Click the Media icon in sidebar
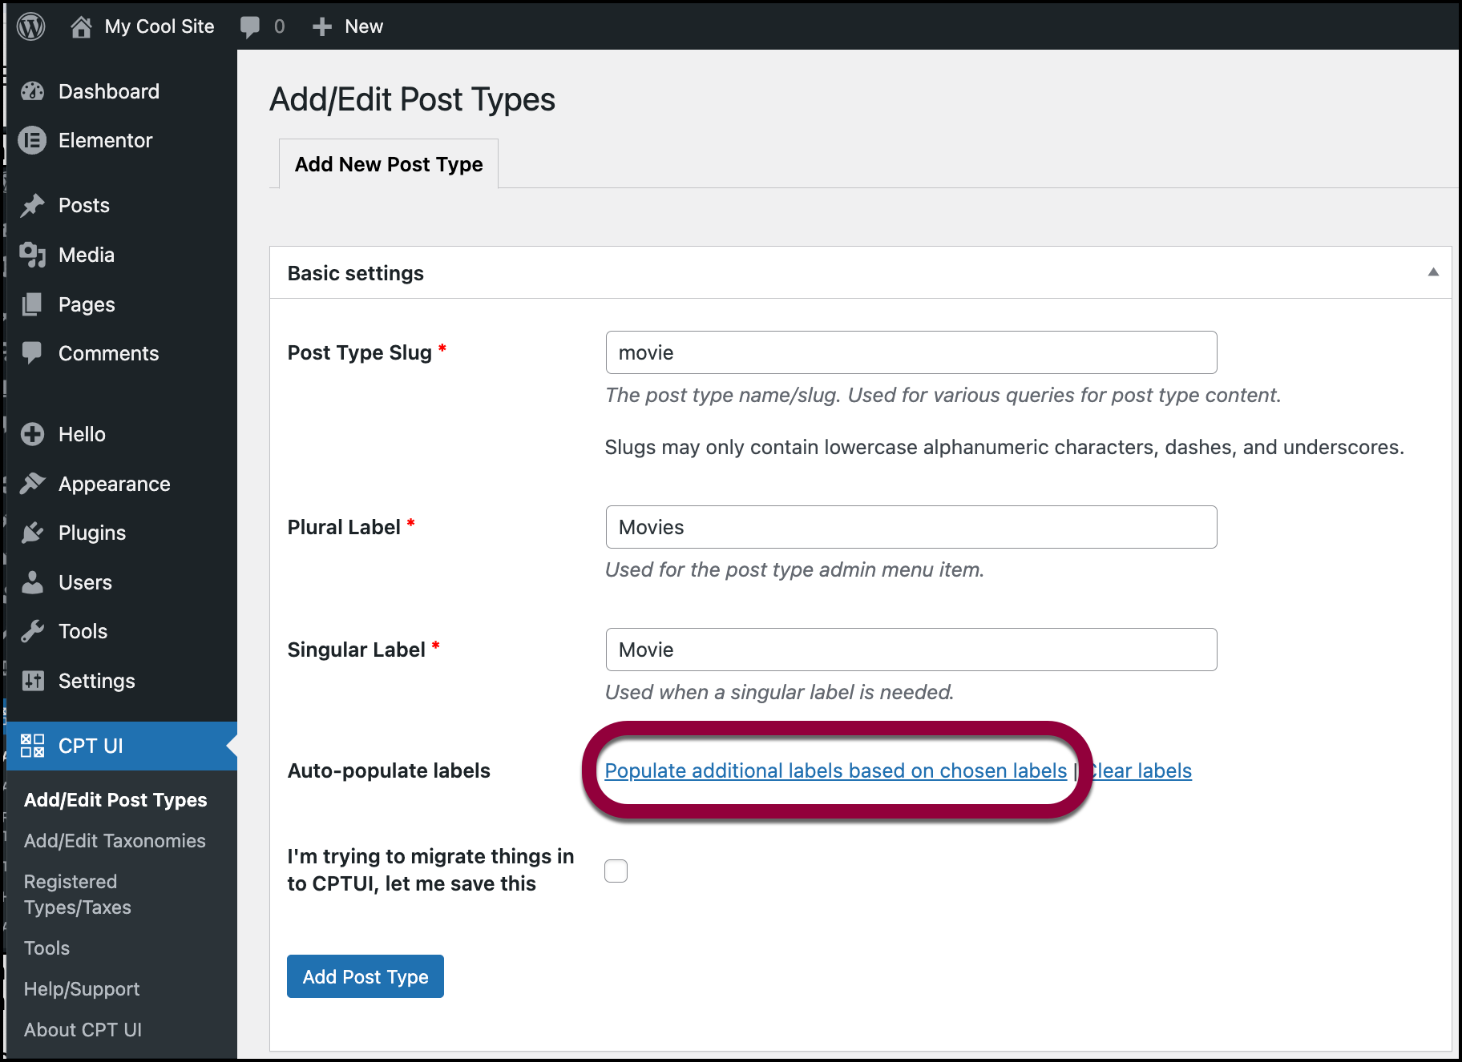 pyautogui.click(x=33, y=255)
